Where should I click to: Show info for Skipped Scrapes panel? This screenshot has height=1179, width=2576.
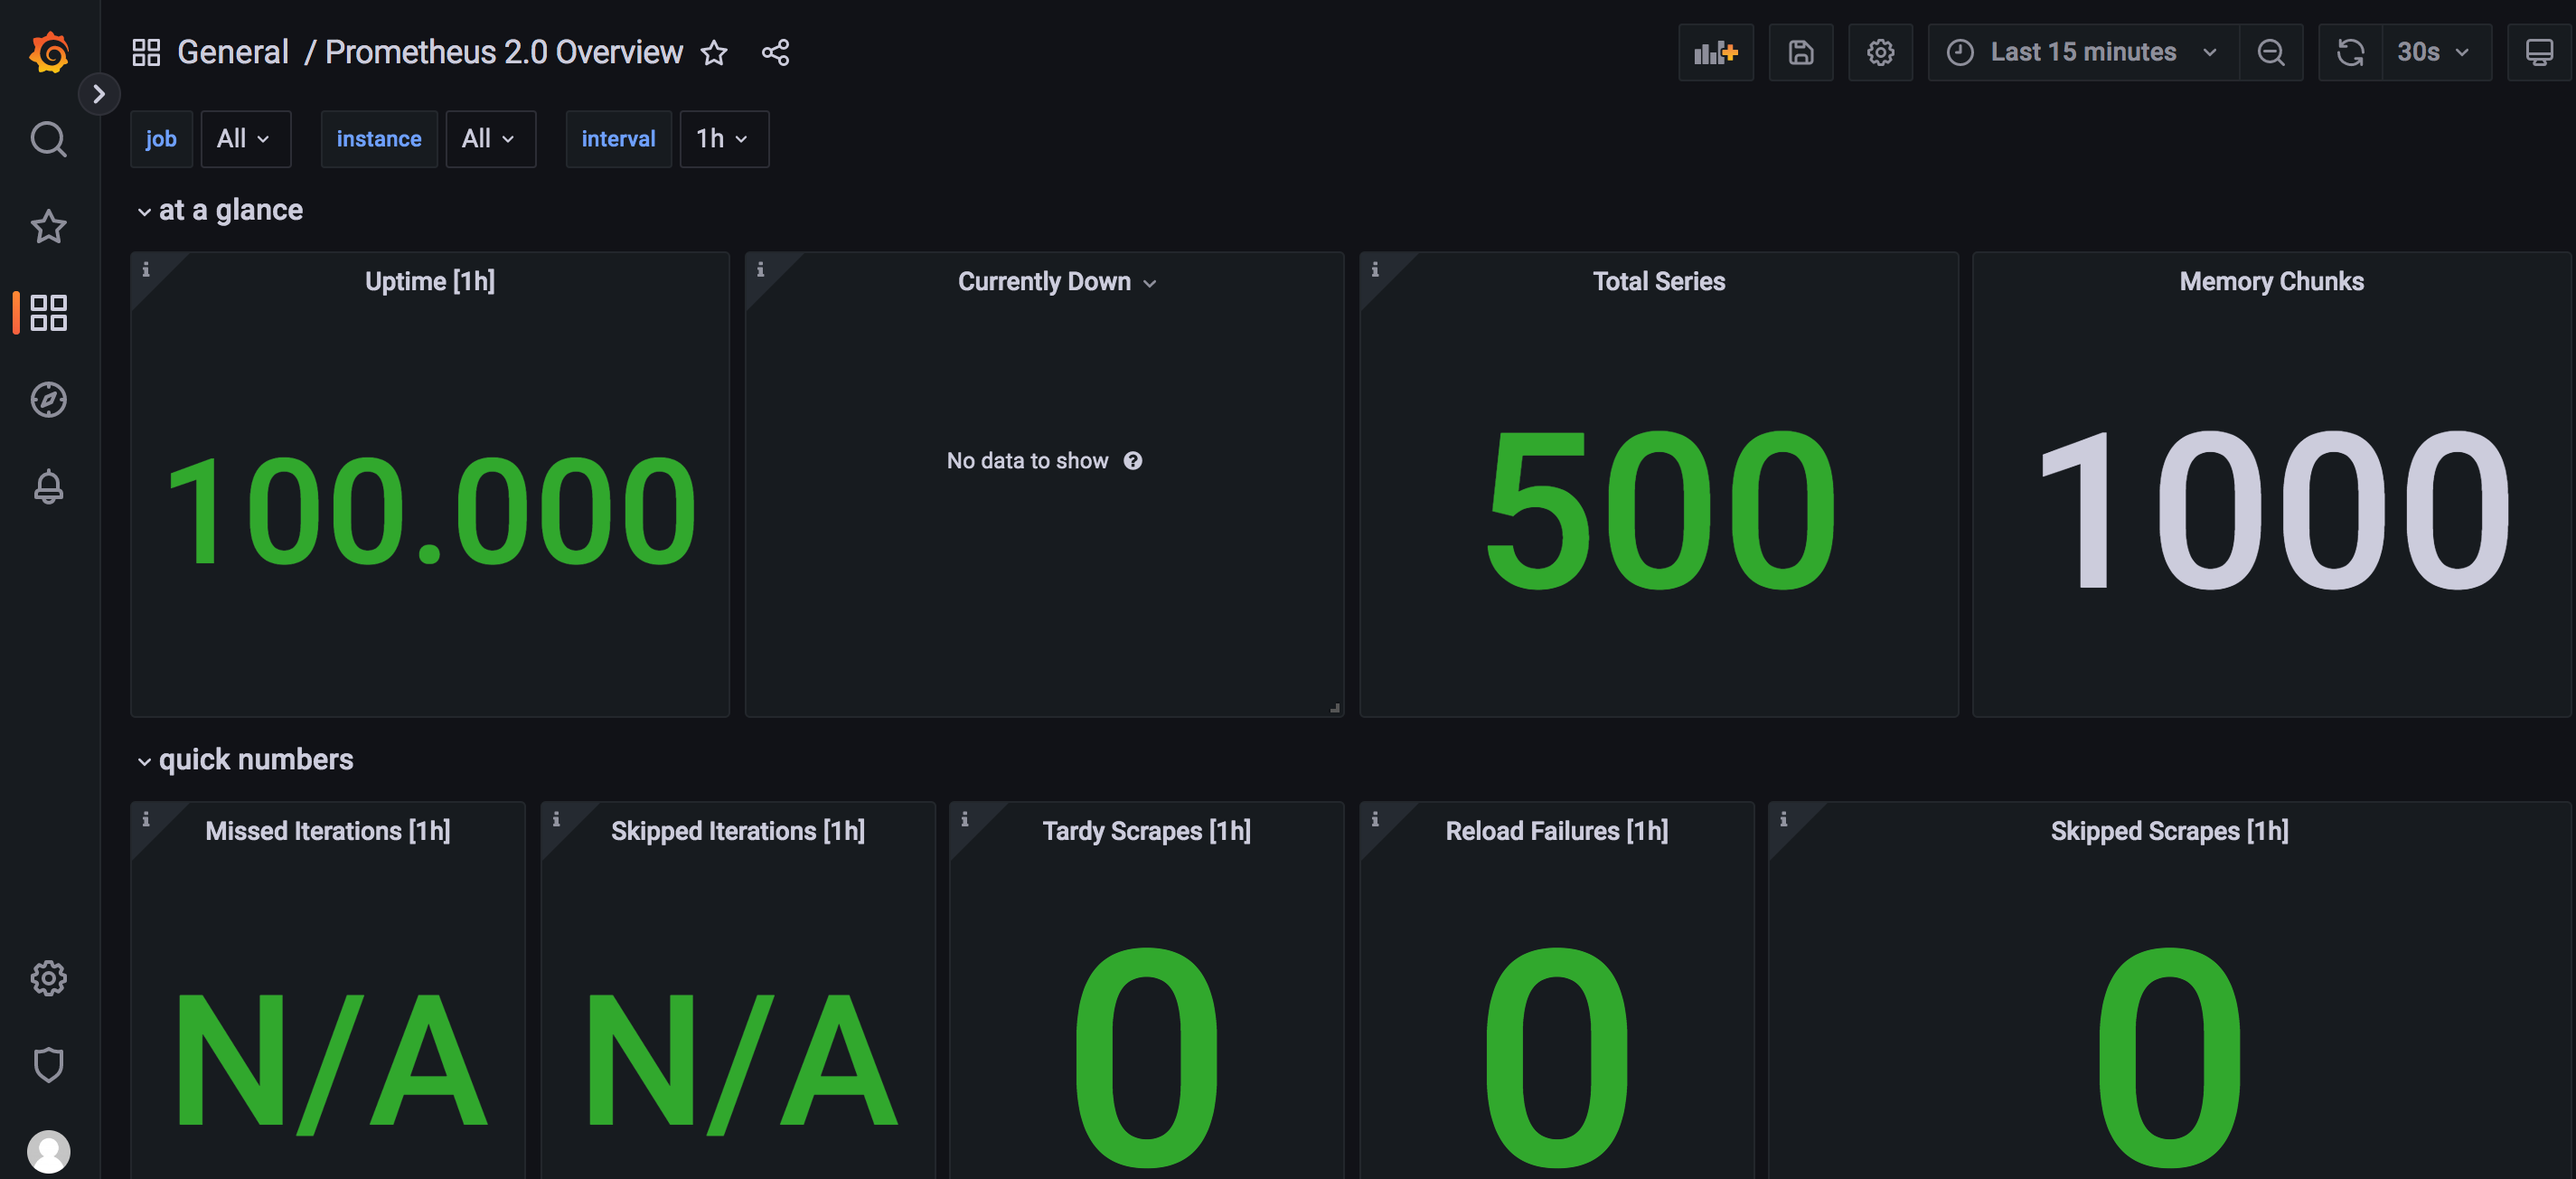1783,819
